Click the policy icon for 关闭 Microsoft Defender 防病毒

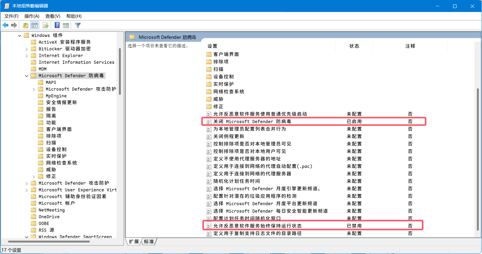click(x=209, y=121)
